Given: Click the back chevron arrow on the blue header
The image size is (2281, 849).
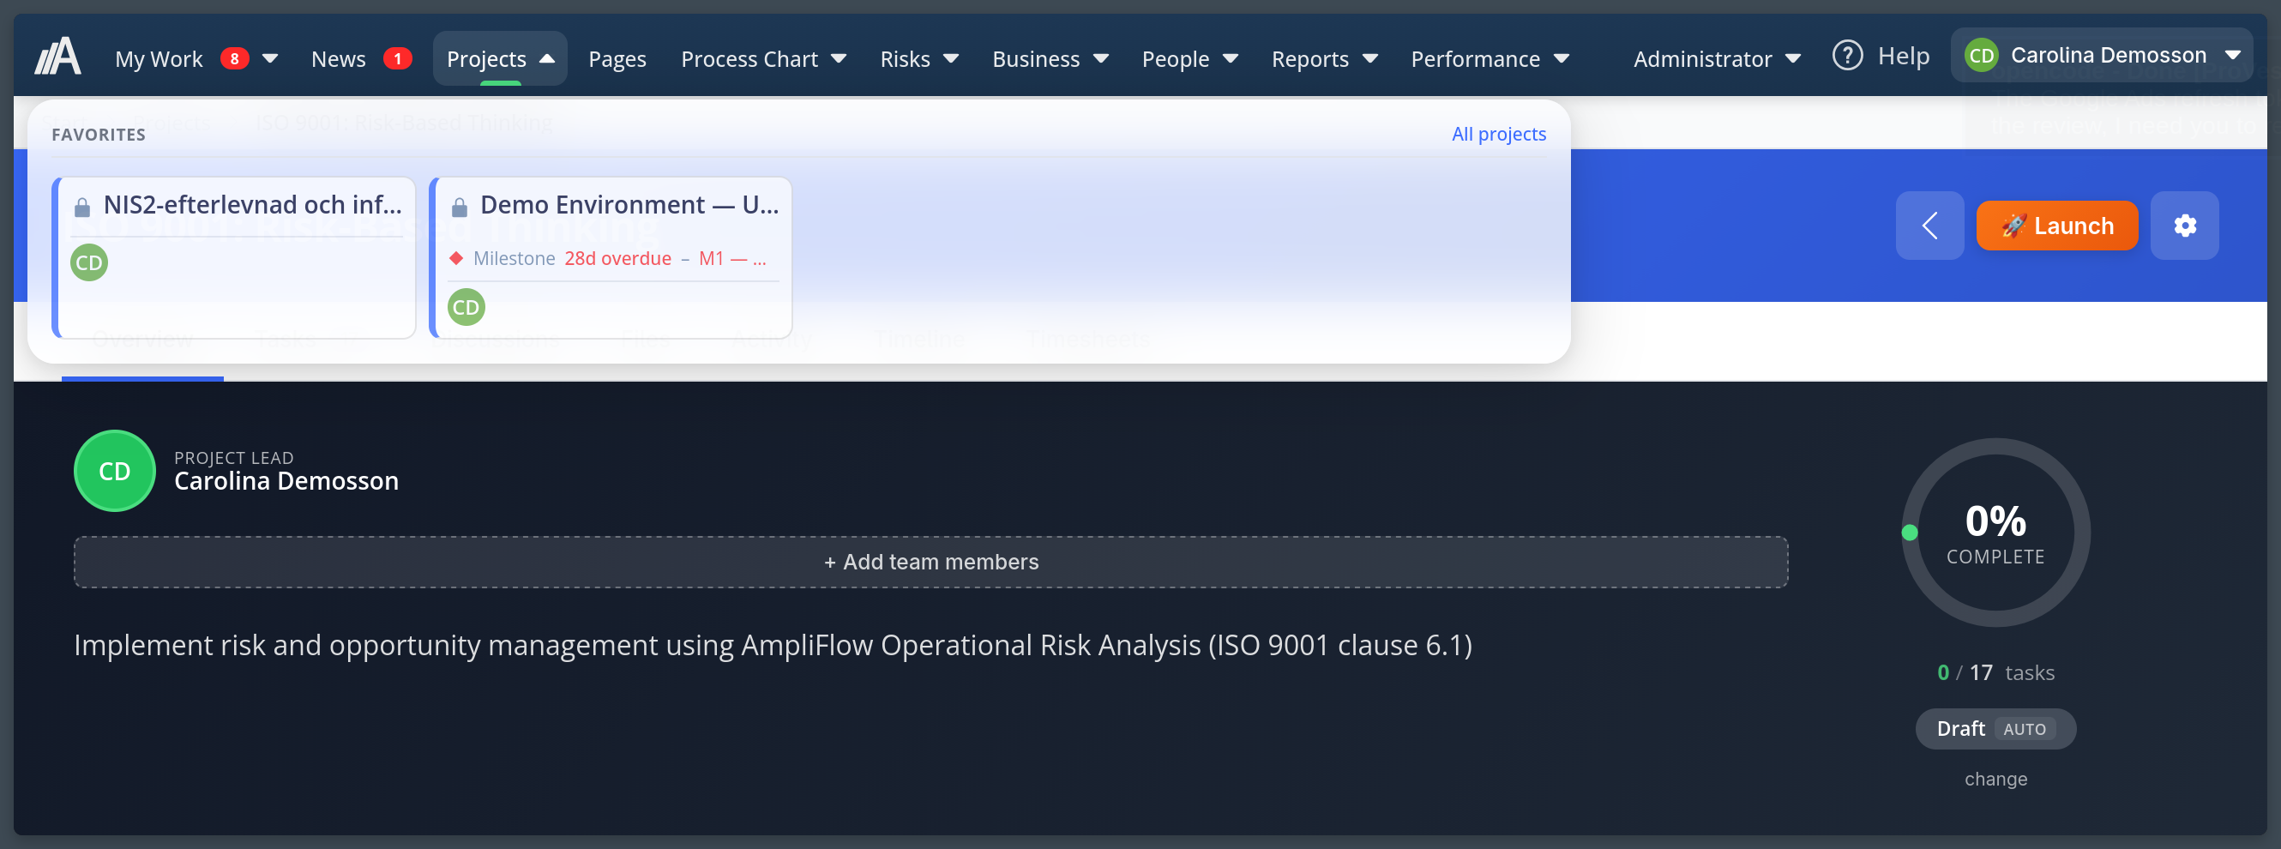Looking at the screenshot, I should (x=1929, y=226).
